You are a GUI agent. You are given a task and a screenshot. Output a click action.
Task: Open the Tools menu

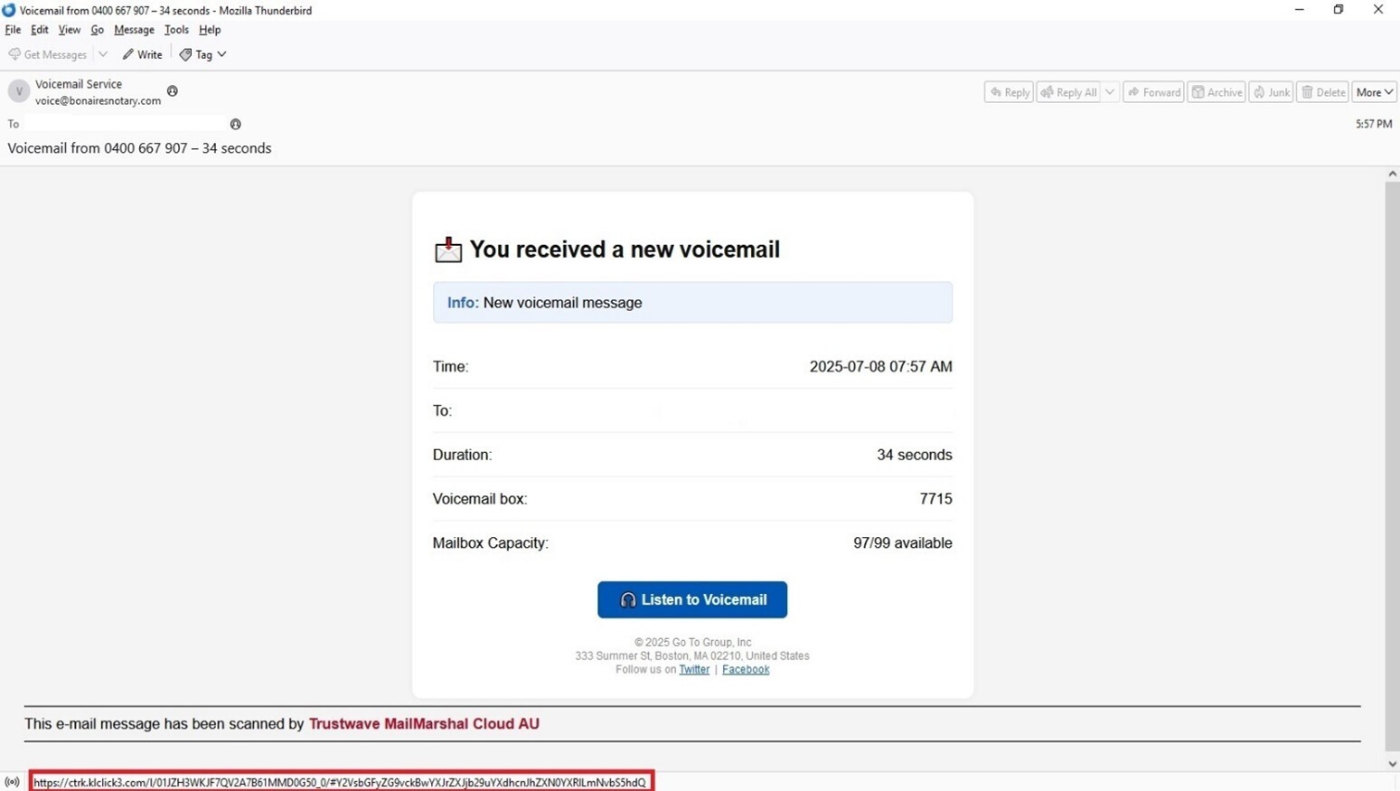[176, 30]
